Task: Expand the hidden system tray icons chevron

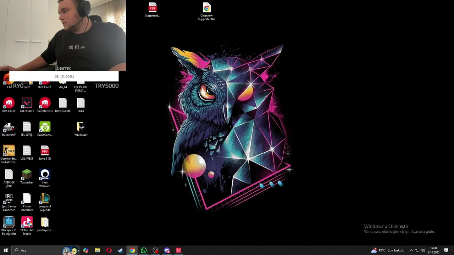Action: click(411, 250)
